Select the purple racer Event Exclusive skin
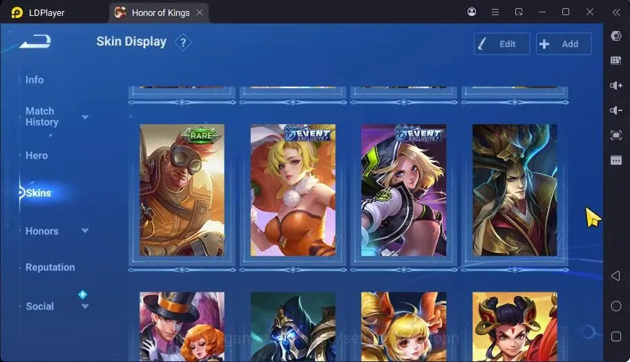 (x=403, y=190)
